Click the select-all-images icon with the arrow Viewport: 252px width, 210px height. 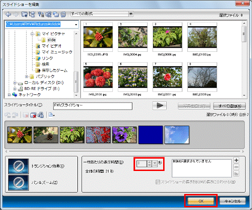49,14
